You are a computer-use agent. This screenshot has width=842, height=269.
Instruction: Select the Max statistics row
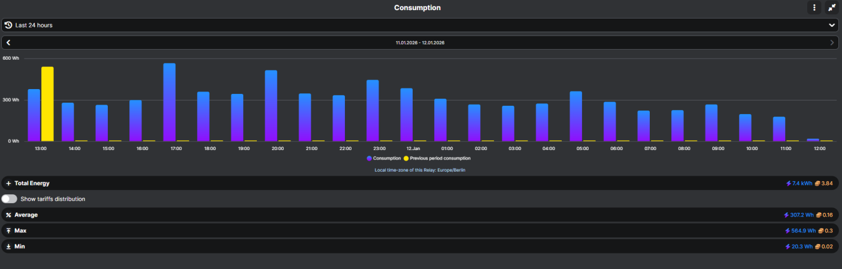(x=419, y=231)
